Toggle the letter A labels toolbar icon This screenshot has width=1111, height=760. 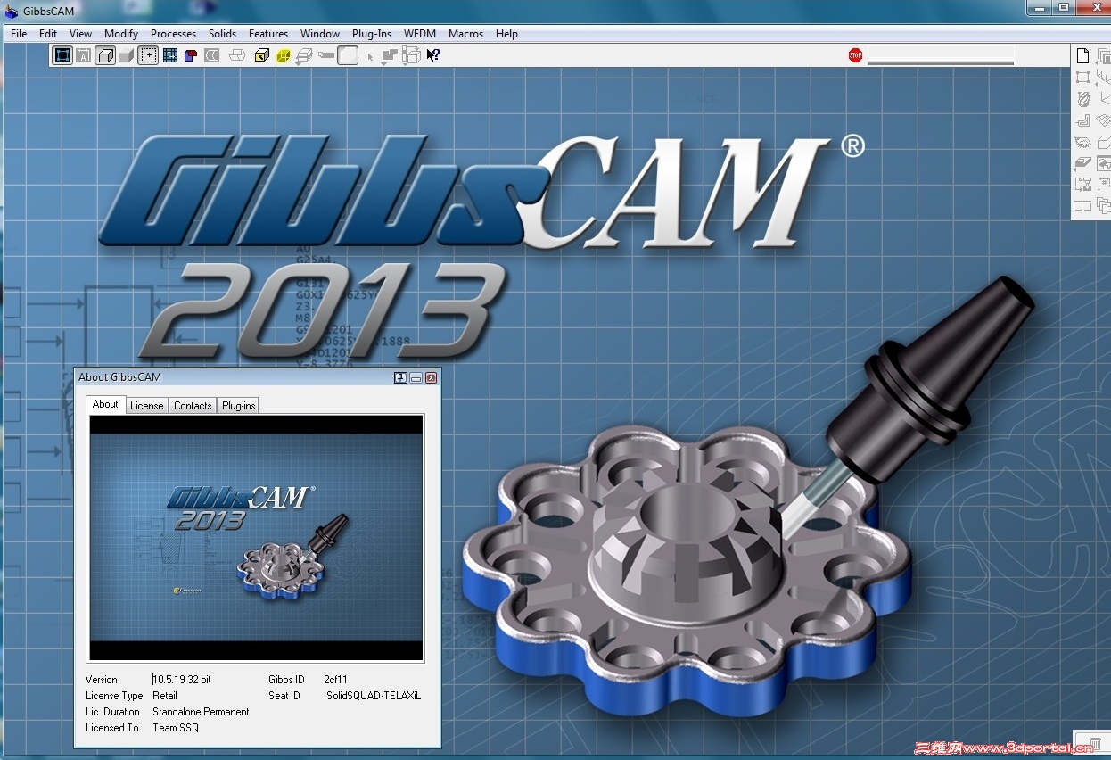coord(84,55)
